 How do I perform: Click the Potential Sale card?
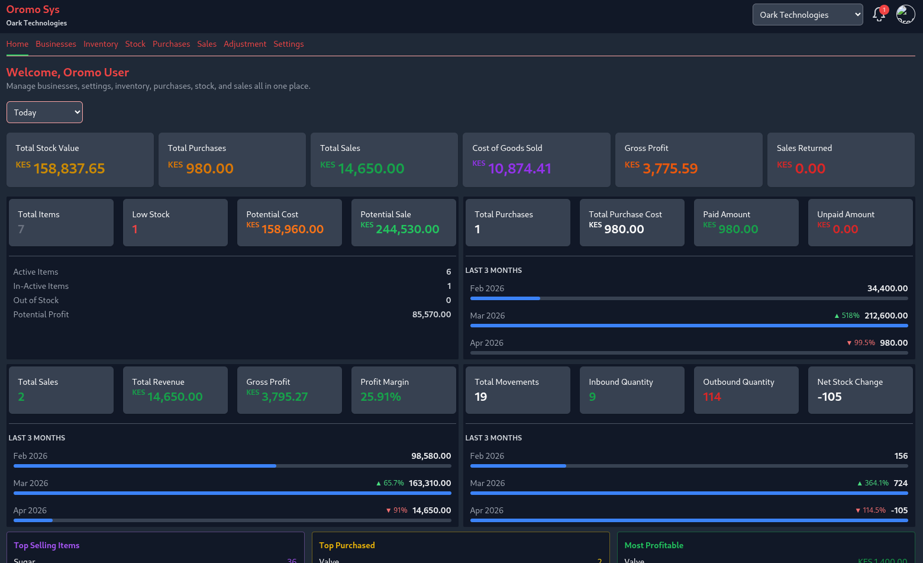tap(404, 223)
